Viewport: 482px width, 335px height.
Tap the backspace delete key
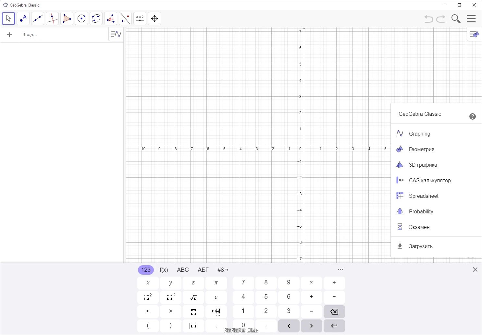[334, 311]
